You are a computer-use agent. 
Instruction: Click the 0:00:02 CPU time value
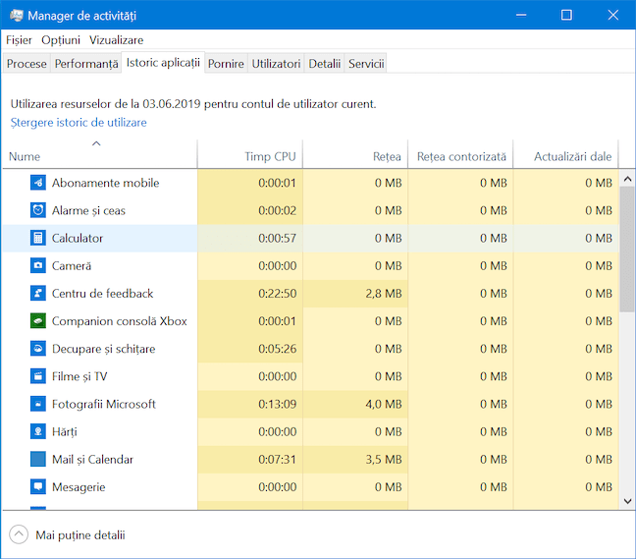click(x=278, y=210)
